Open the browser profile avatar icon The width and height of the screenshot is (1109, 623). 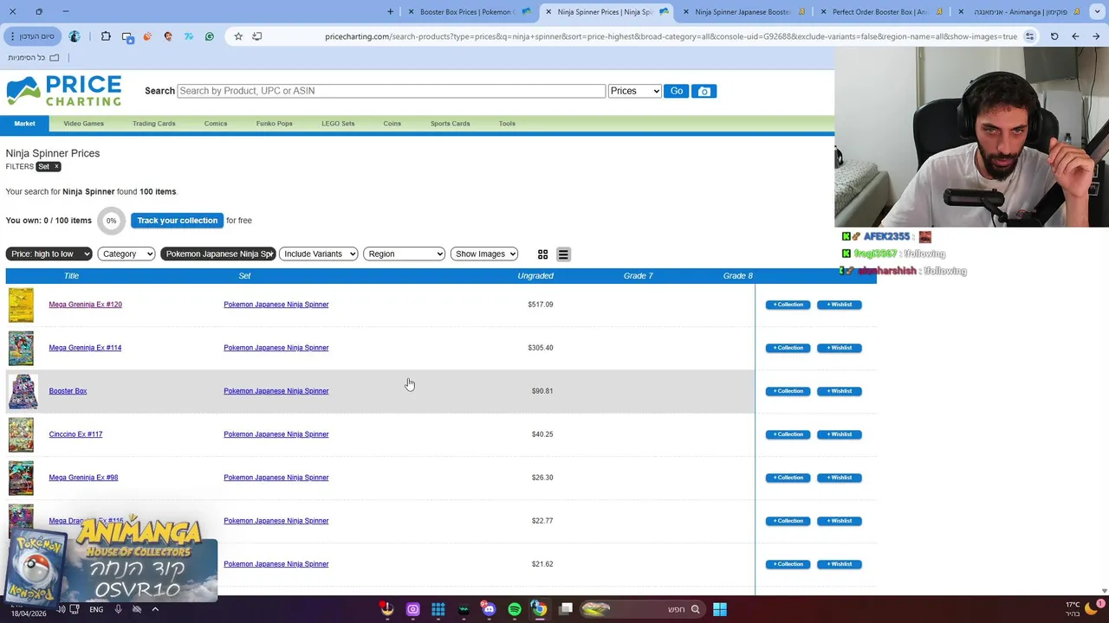pyautogui.click(x=75, y=36)
